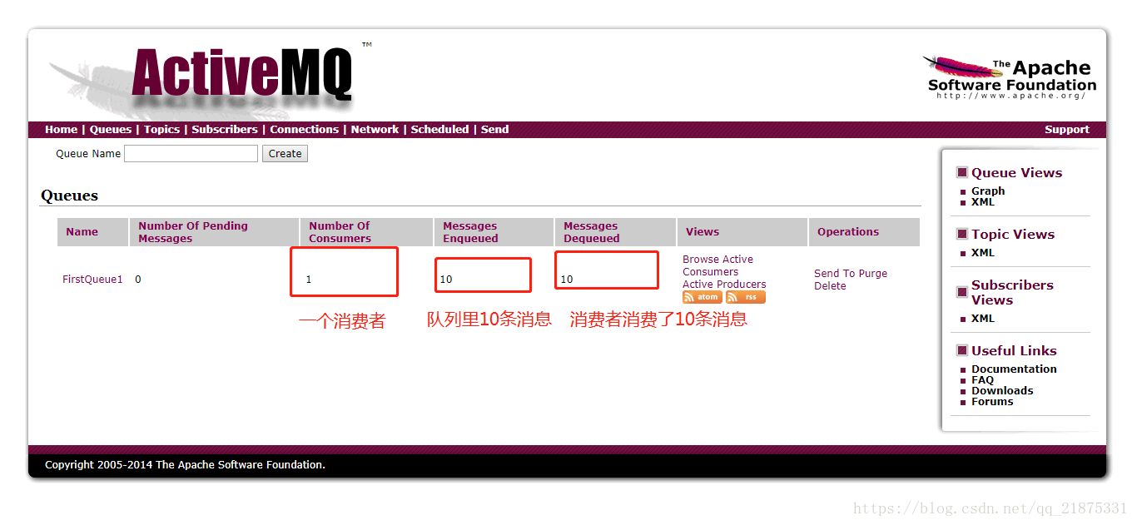
Task: Click the consumers count value 1
Action: (x=309, y=280)
